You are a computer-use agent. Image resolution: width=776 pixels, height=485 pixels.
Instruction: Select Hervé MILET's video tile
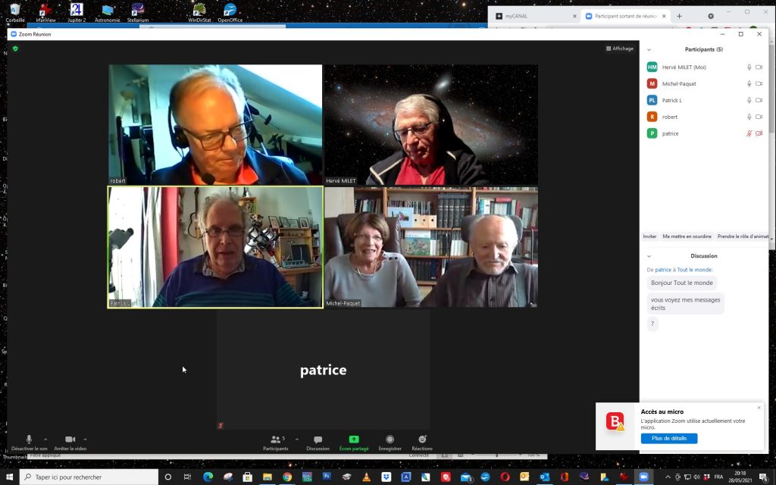tap(431, 125)
